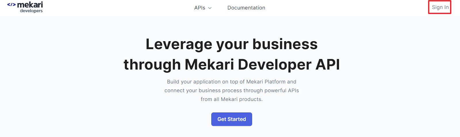Click the </> code bracket logo icon
This screenshot has height=137, width=460.
(x=11, y=5)
